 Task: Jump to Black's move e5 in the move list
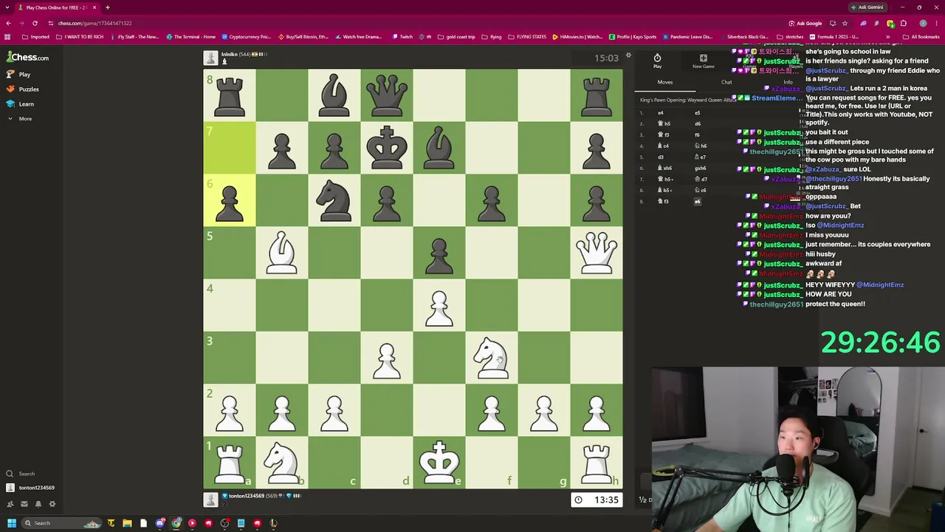point(698,113)
